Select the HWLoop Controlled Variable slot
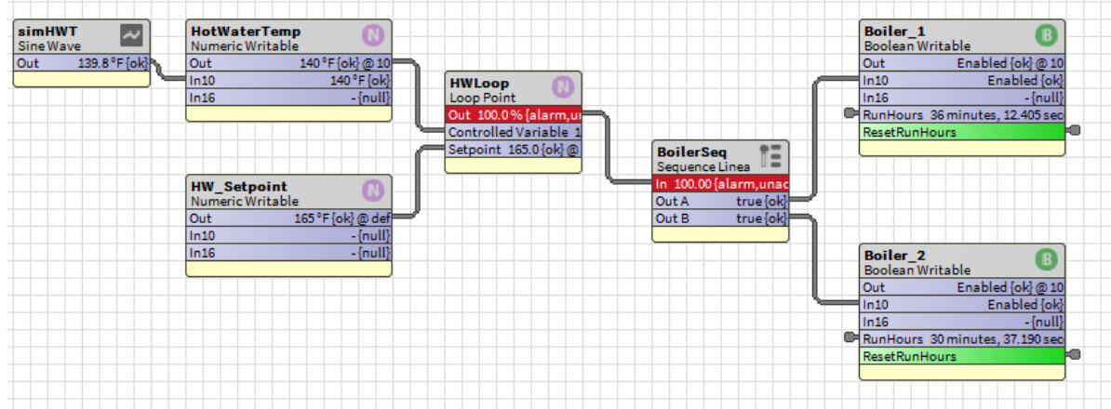The width and height of the screenshot is (1111, 409). 514,132
